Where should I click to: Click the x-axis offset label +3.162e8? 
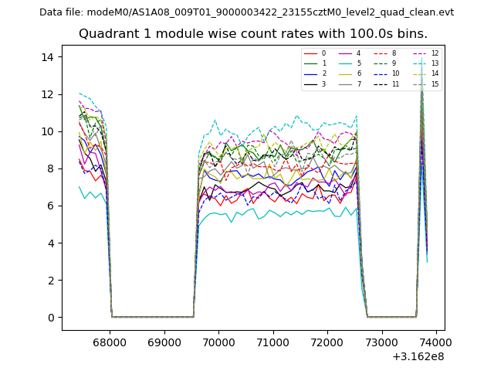point(418,356)
